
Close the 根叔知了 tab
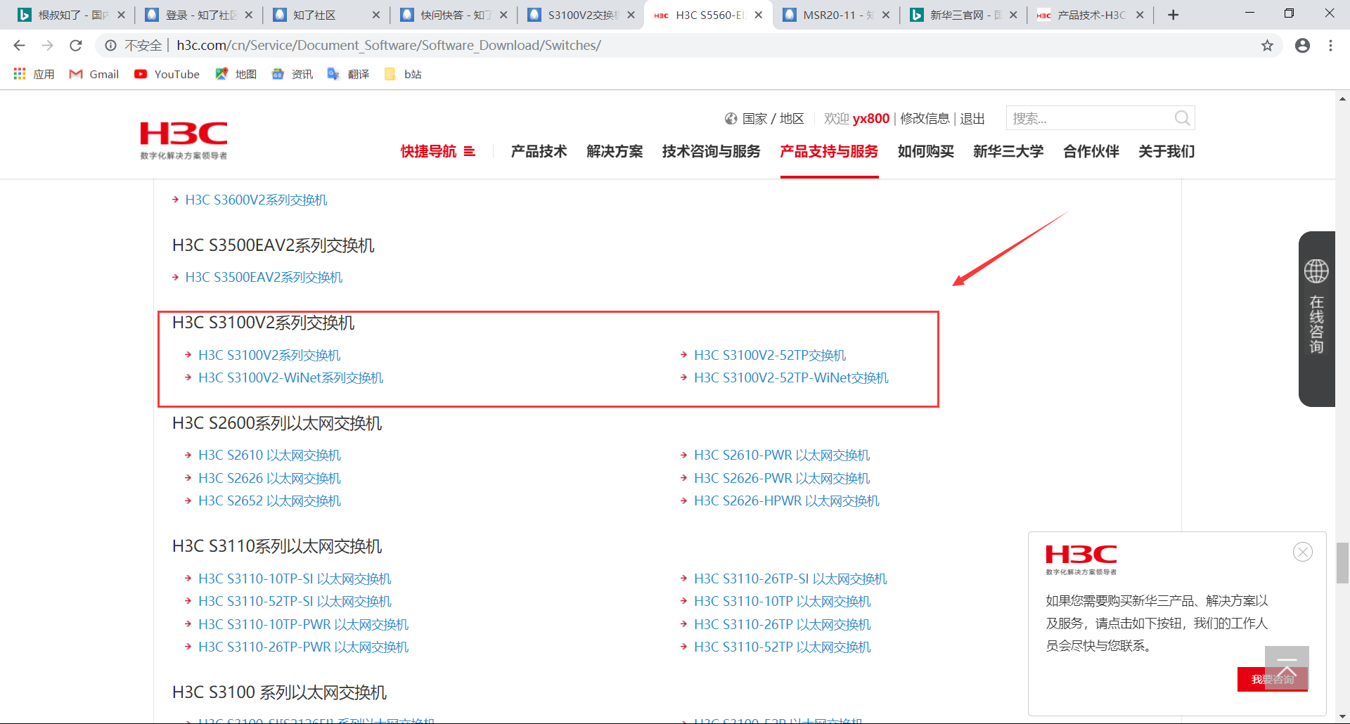click(x=121, y=15)
